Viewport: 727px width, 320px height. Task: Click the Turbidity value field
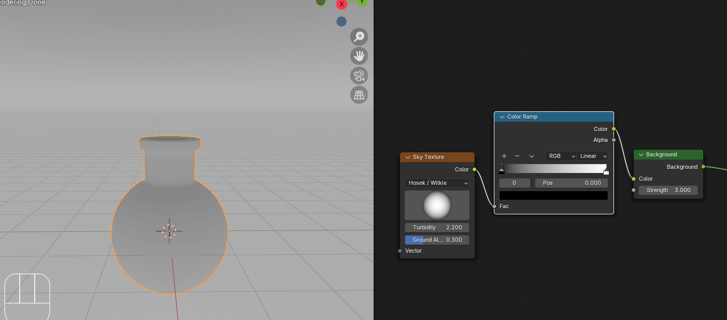(437, 227)
